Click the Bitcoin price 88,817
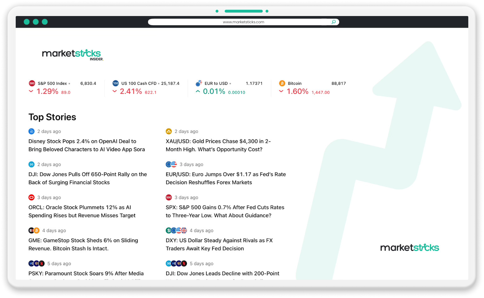 pos(339,83)
